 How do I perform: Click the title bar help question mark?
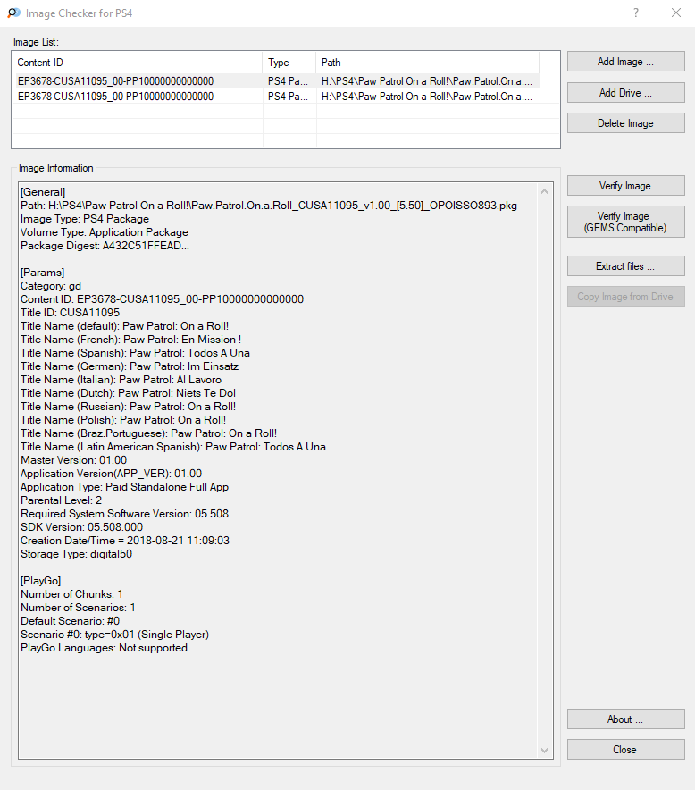click(636, 13)
